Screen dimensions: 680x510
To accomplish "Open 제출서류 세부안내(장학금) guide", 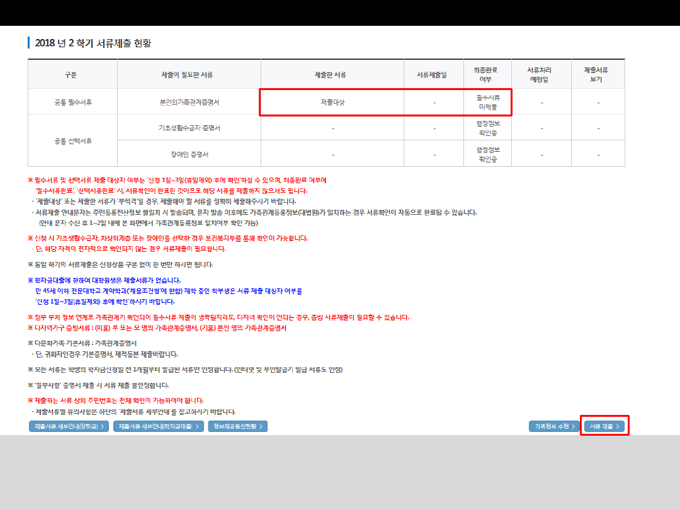I will point(69,426).
